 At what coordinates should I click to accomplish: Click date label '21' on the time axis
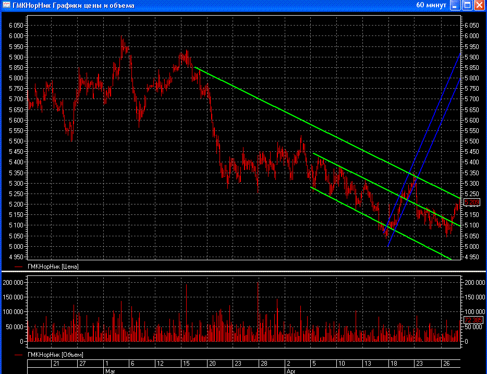(x=56, y=364)
